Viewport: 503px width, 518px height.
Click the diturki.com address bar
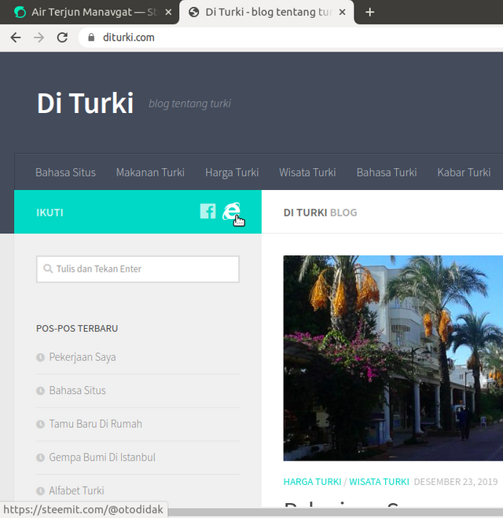tap(291, 38)
